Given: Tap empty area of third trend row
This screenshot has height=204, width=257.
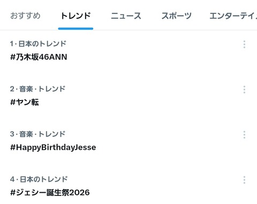Looking at the screenshot, I should pyautogui.click(x=161, y=143).
